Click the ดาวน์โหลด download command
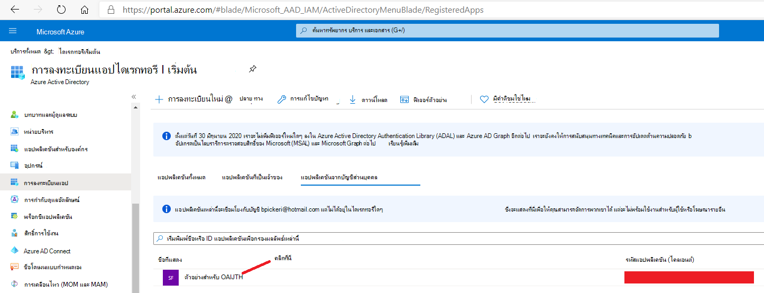 click(374, 99)
